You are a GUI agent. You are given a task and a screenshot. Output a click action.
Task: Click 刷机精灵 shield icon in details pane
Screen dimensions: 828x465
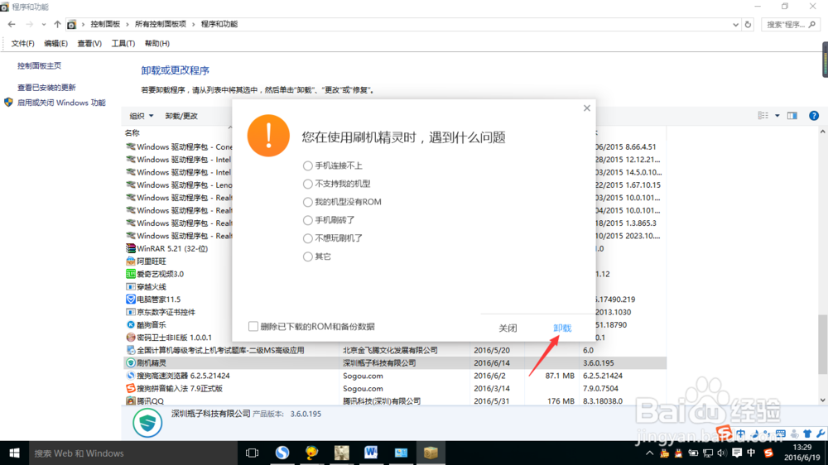[x=147, y=423]
